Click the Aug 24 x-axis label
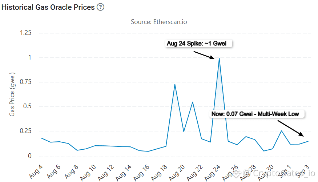The width and height of the screenshot is (318, 182). pos(212,173)
